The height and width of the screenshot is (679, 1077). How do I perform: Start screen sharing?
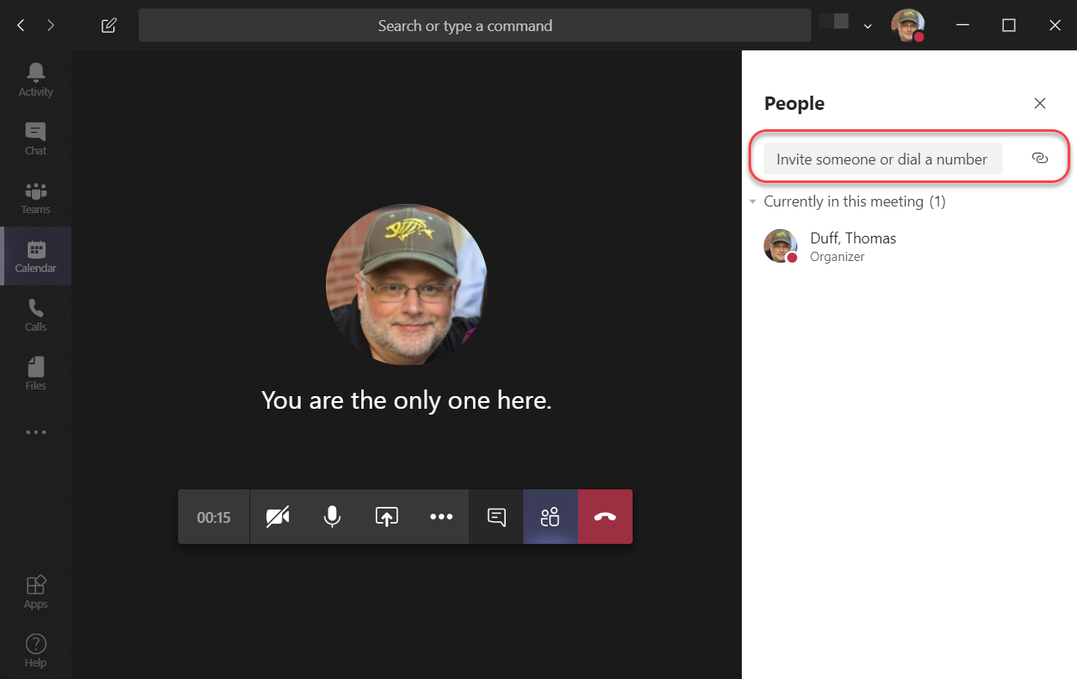(x=386, y=516)
